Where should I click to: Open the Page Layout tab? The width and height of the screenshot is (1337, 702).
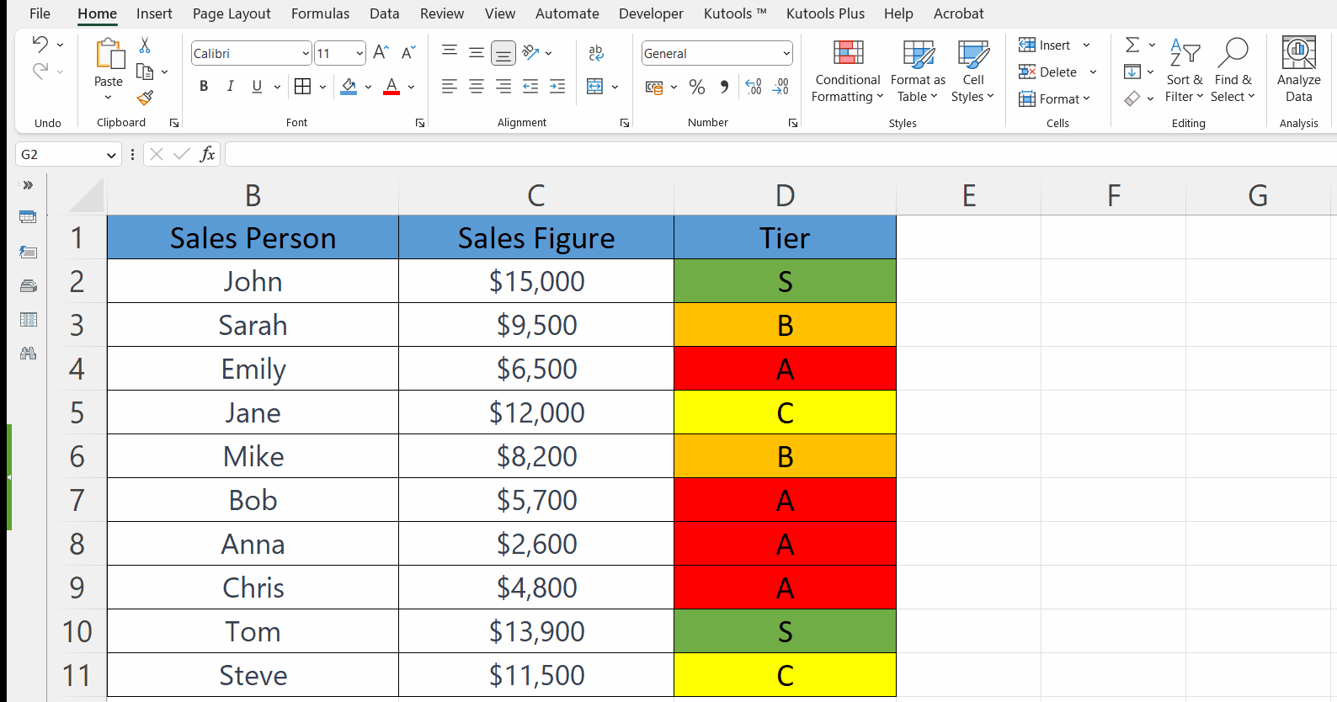232,13
